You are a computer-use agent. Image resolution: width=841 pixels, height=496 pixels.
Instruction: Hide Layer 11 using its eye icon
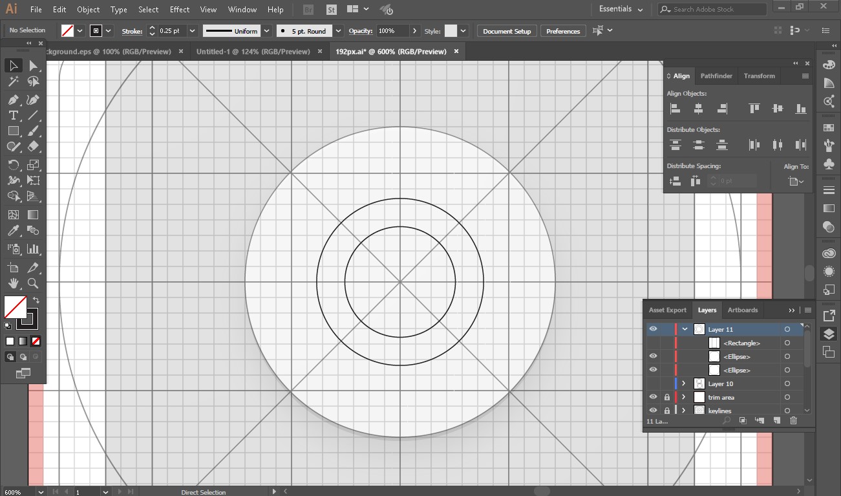pos(653,329)
